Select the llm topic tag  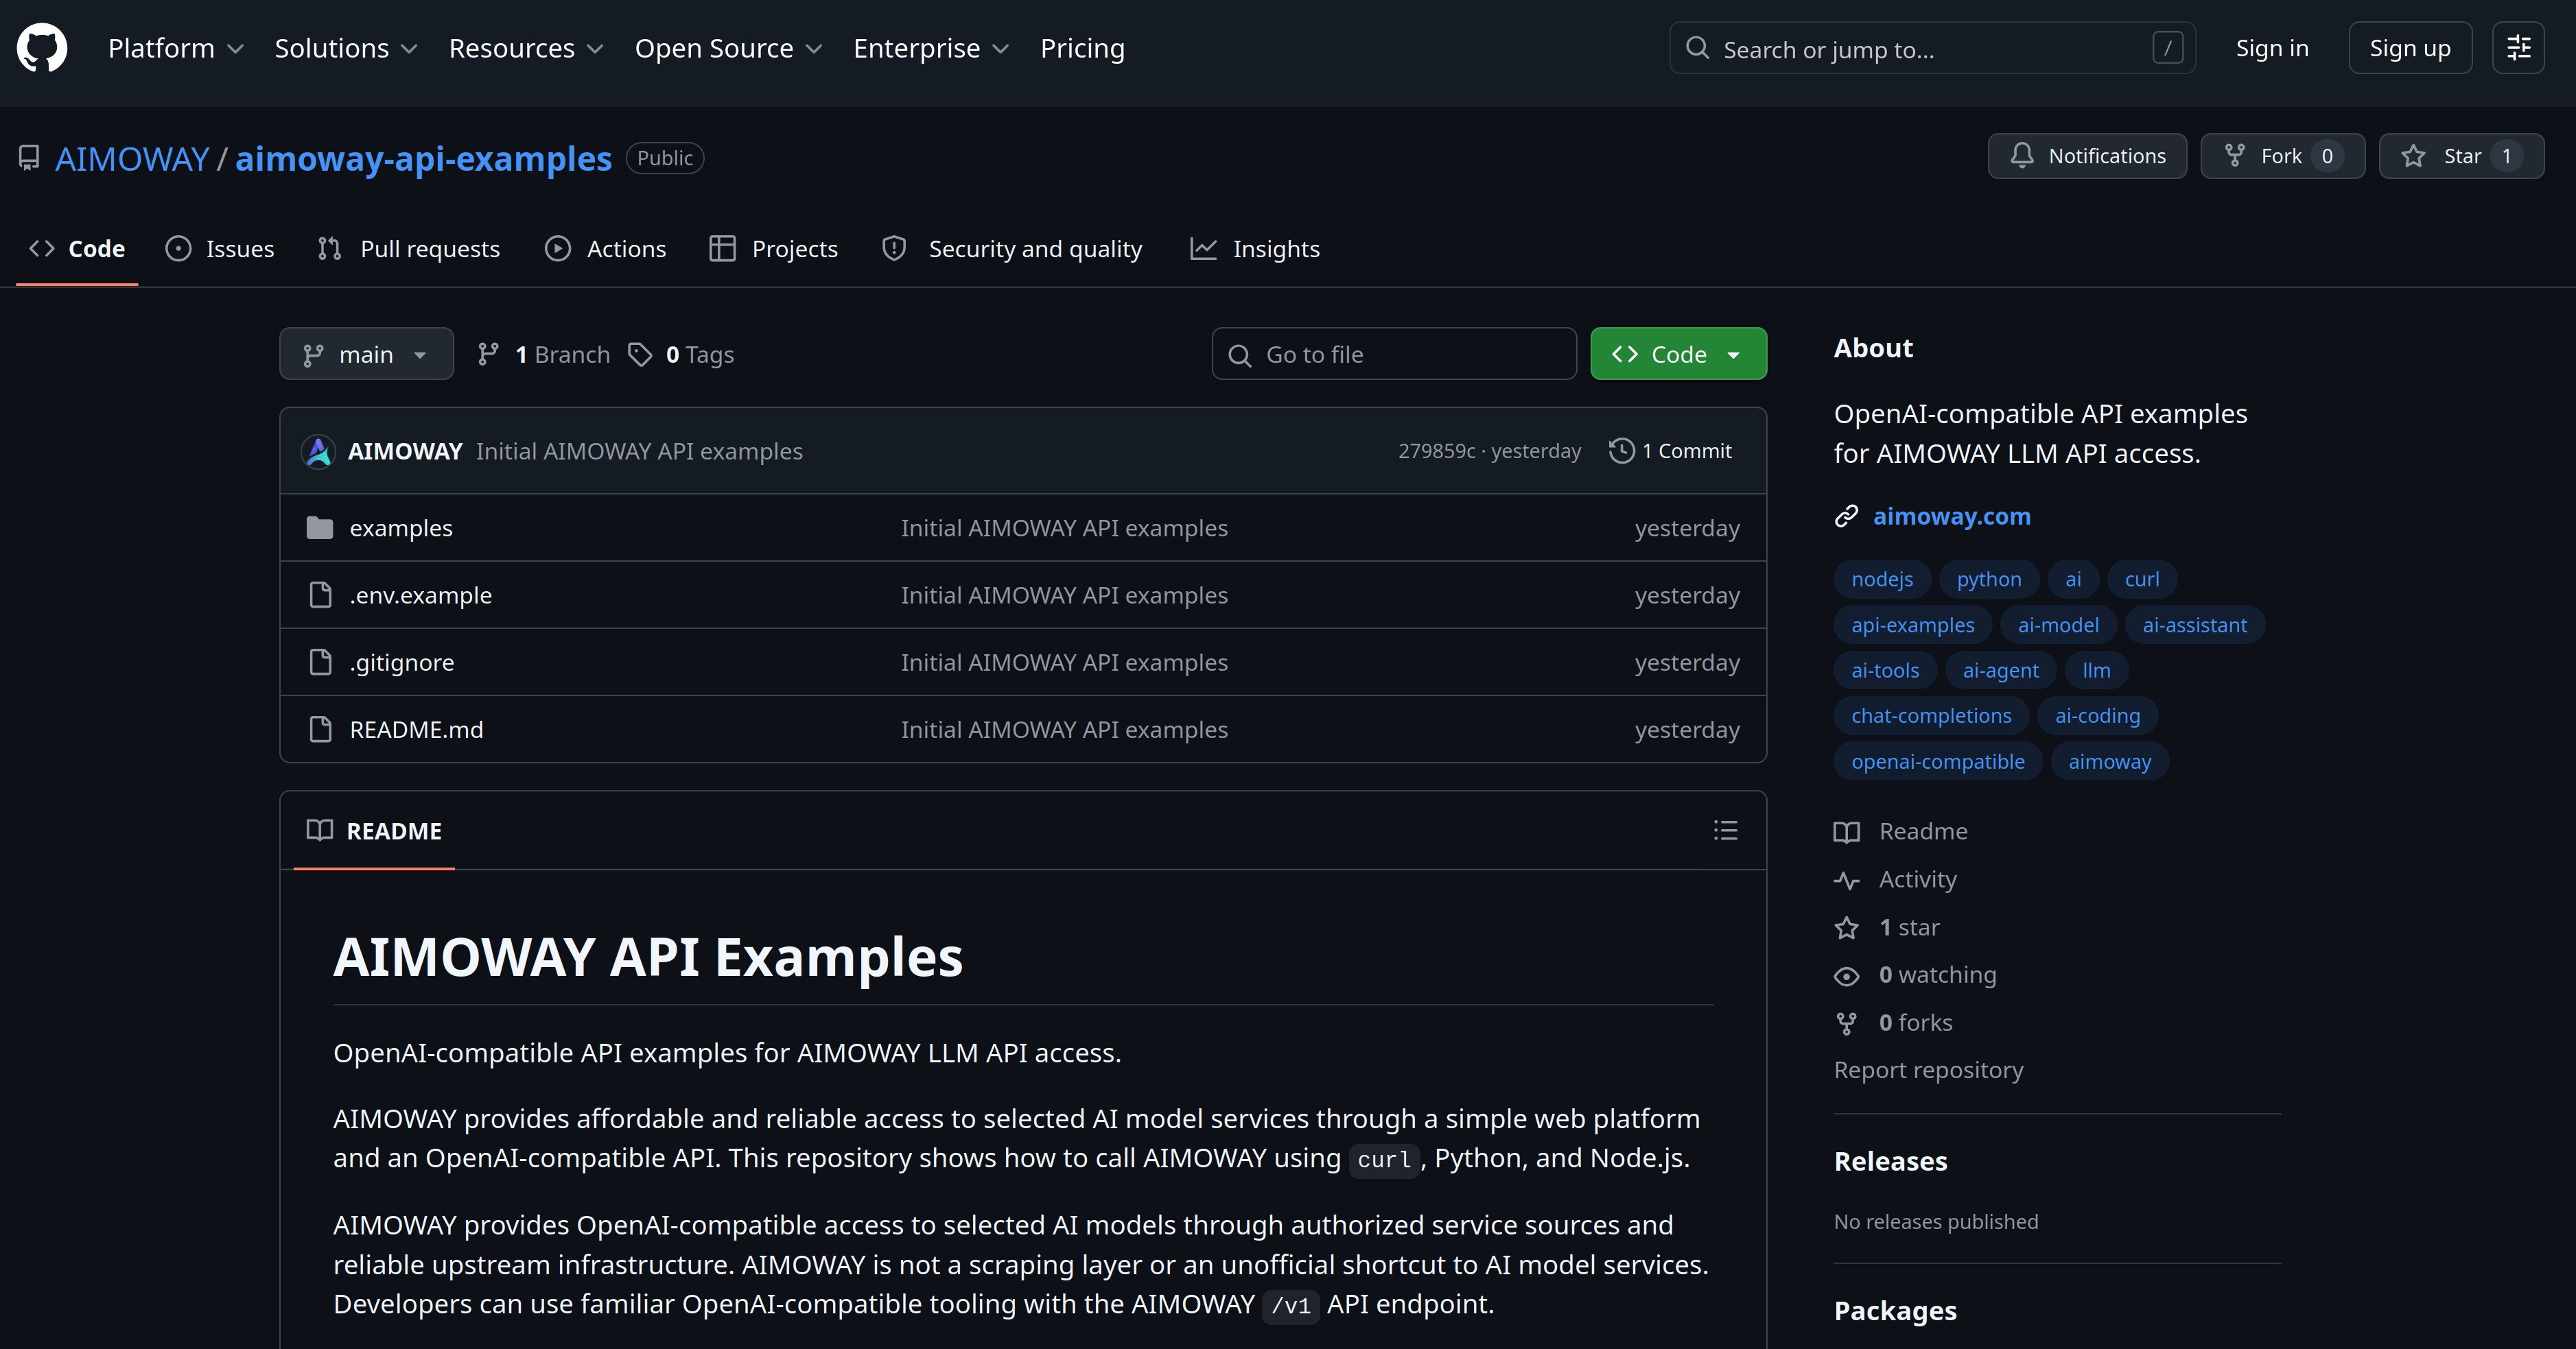[x=2096, y=671]
